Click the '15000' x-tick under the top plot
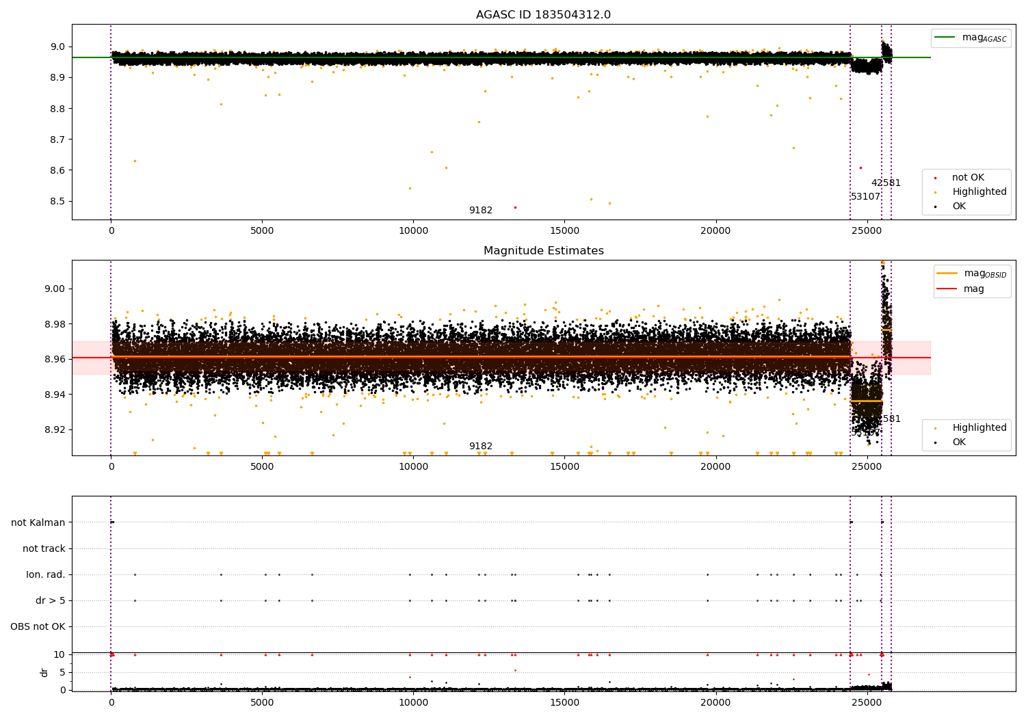 click(564, 231)
